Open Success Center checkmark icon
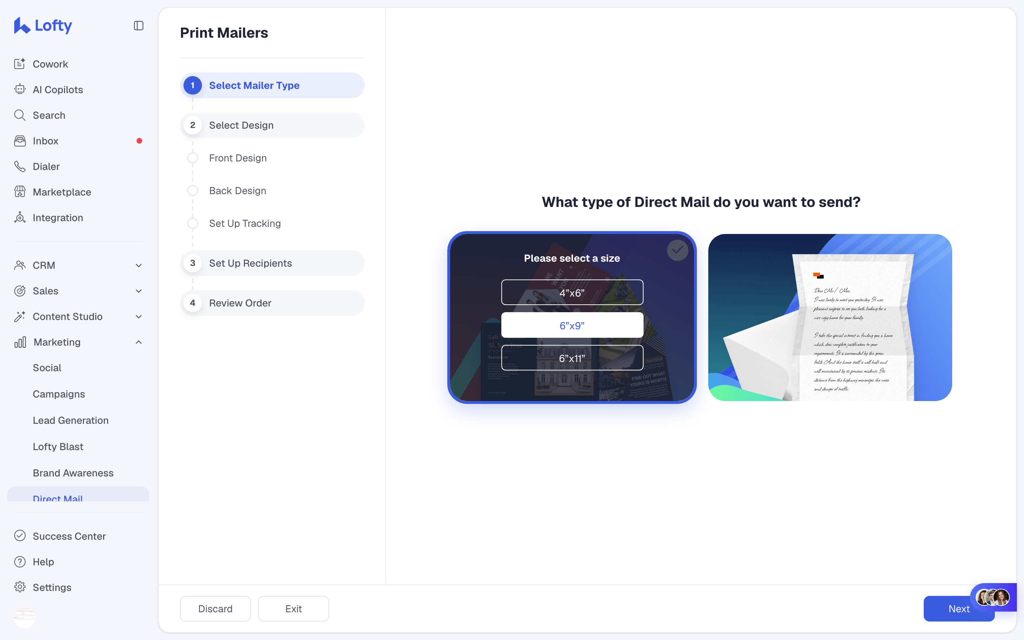1024x640 pixels. coord(20,536)
